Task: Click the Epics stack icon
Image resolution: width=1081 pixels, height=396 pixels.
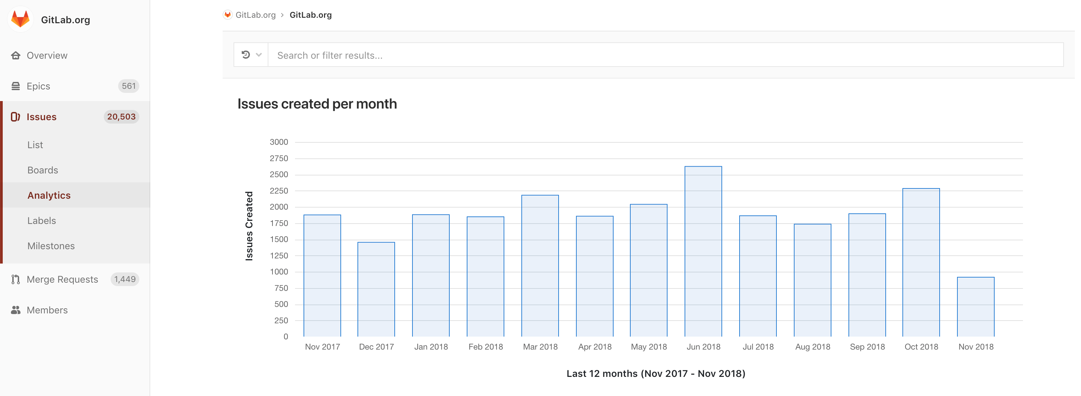Action: click(15, 86)
